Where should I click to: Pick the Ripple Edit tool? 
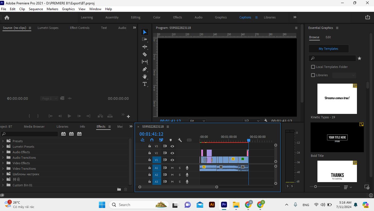pyautogui.click(x=145, y=47)
